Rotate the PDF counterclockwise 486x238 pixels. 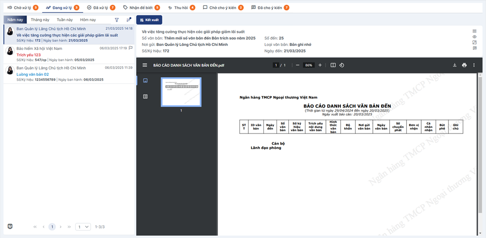(x=342, y=65)
